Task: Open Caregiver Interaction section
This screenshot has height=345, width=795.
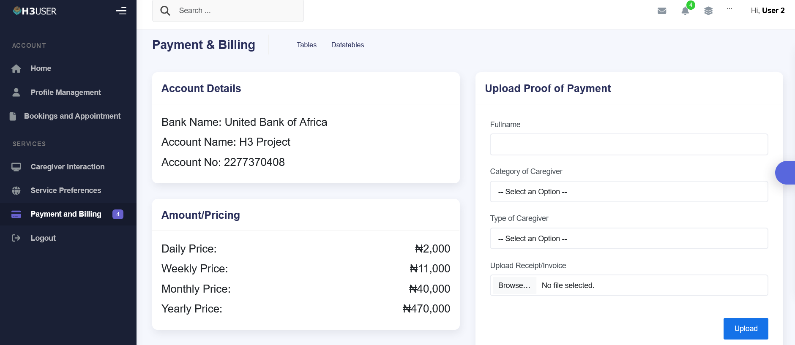Action: 67,167
